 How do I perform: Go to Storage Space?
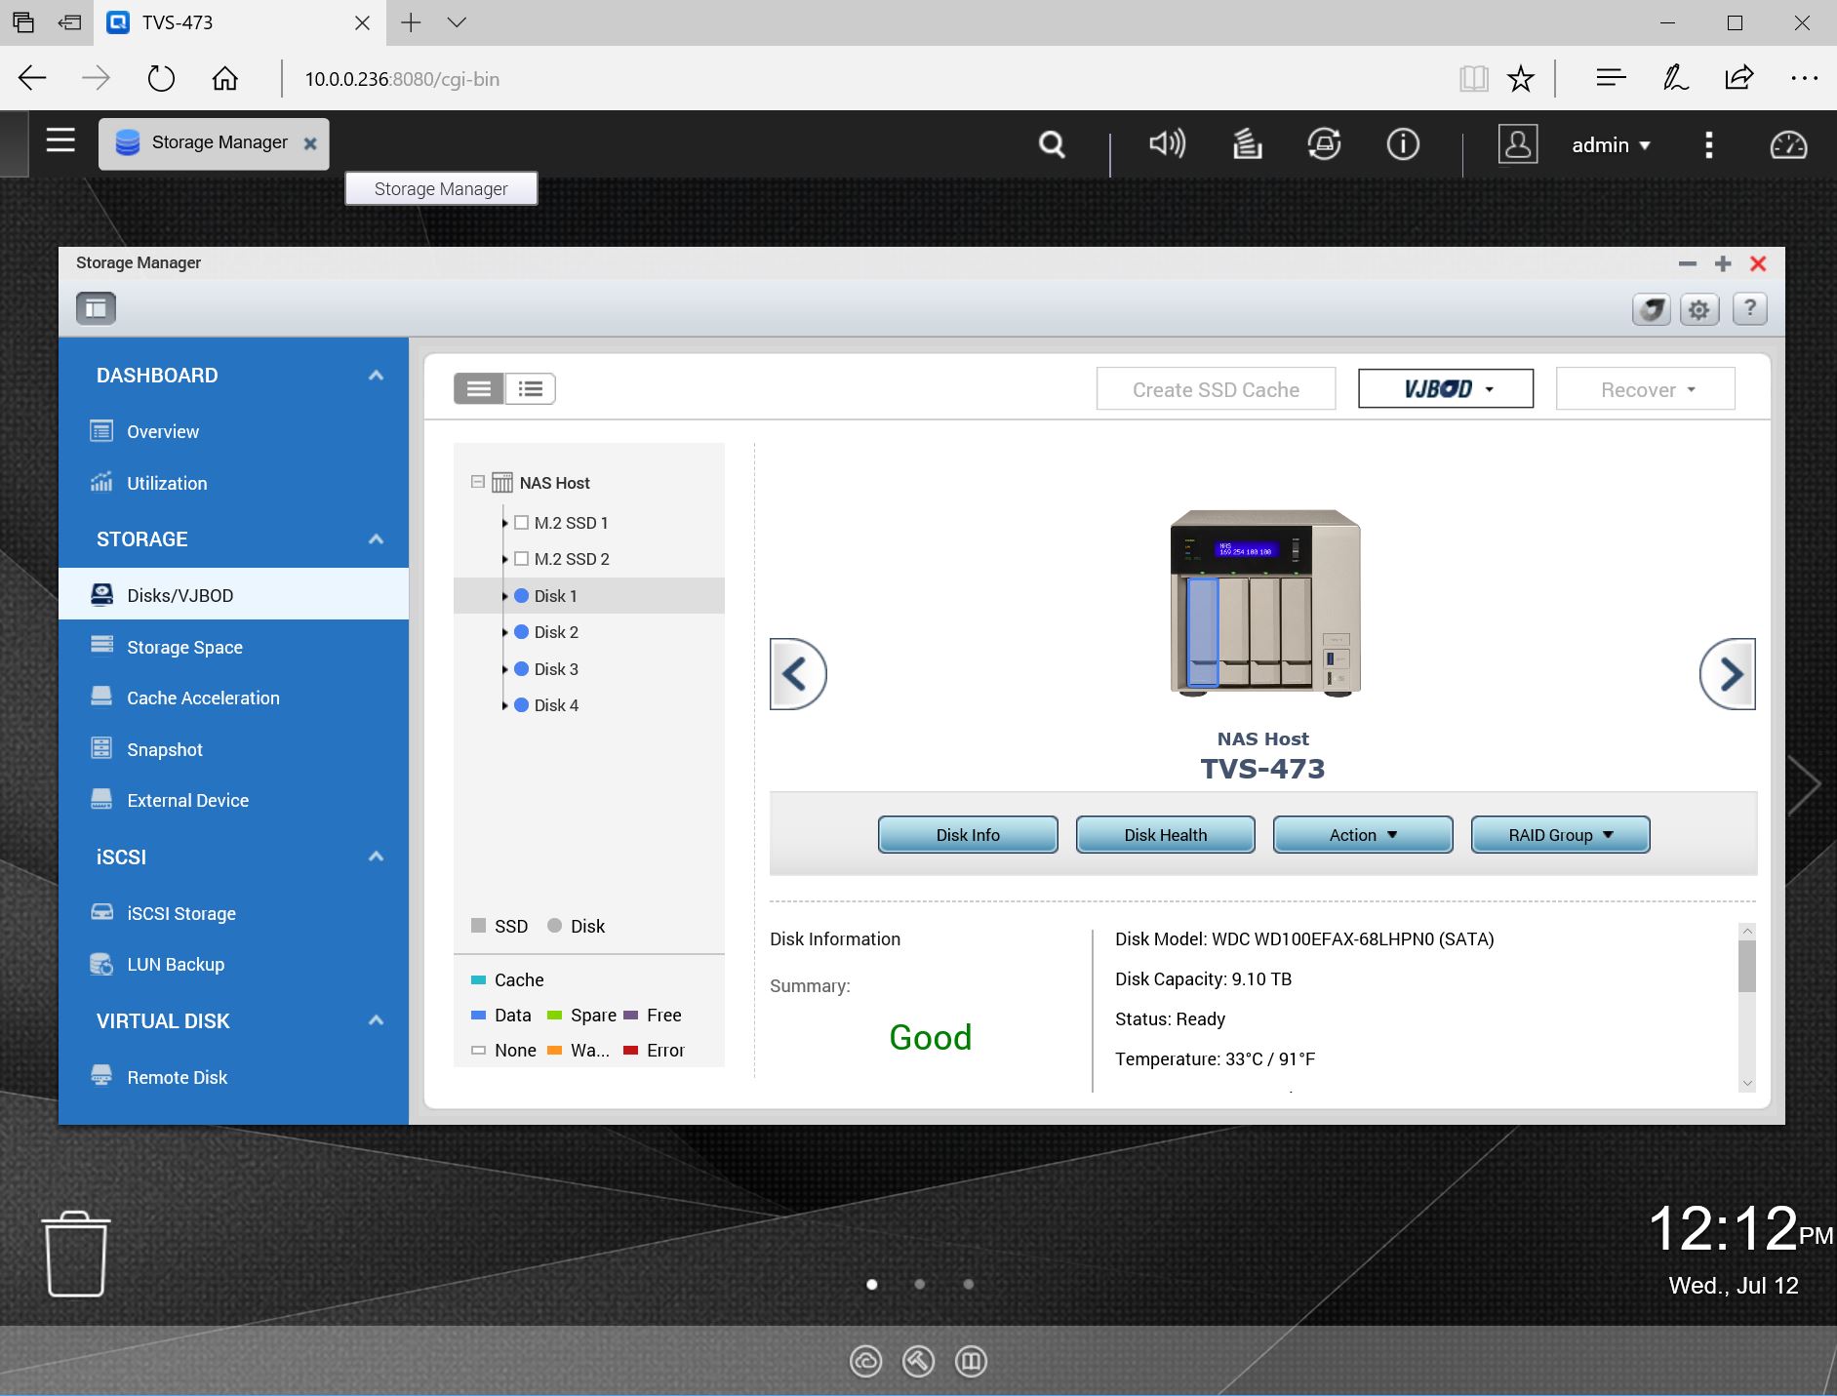tap(184, 647)
